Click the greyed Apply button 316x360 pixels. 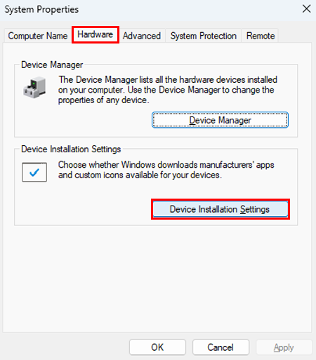click(x=284, y=347)
